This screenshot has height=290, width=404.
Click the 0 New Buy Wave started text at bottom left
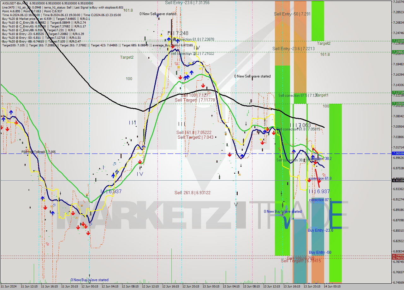(x=90, y=280)
